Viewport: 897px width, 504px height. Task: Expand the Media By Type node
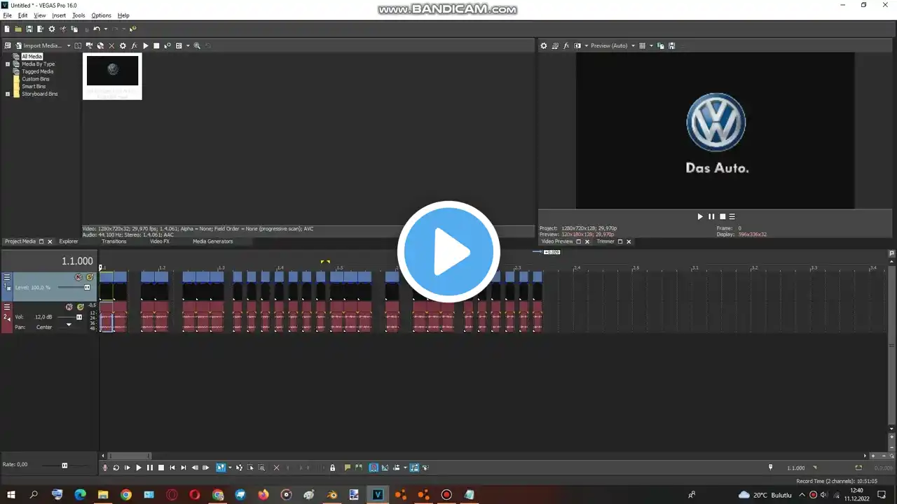8,64
